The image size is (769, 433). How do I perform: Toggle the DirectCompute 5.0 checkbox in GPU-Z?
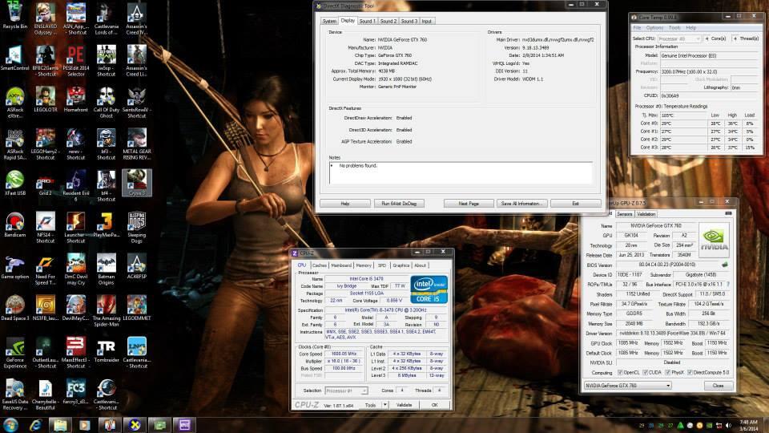click(690, 373)
